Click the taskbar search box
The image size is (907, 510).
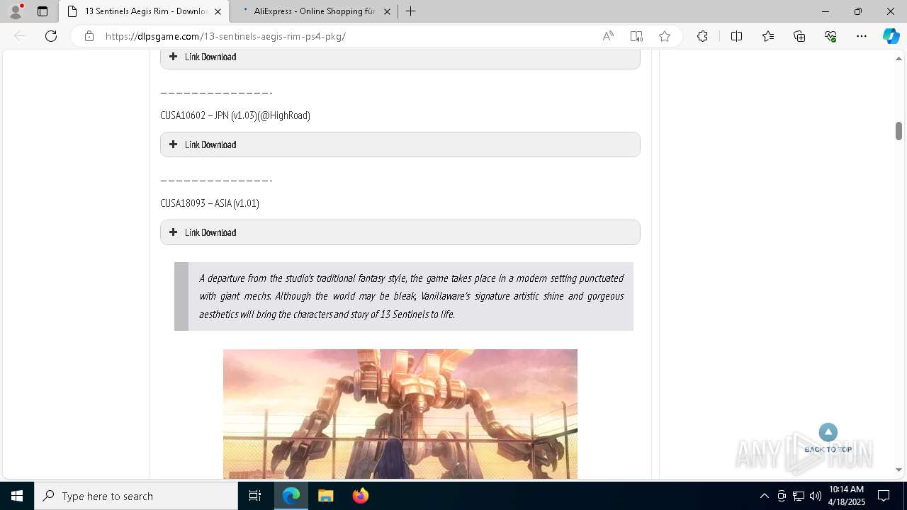136,496
